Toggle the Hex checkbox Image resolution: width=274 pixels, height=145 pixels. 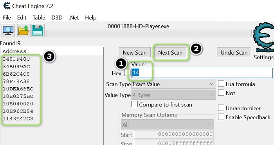coord(127,73)
